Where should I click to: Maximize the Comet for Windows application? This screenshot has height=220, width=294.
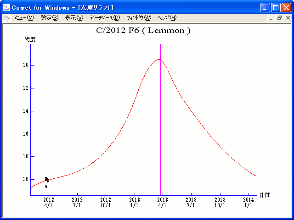pyautogui.click(x=276, y=8)
